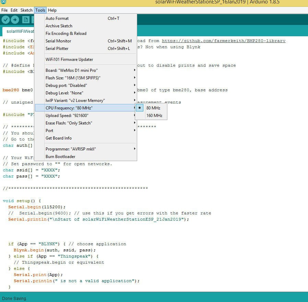Image resolution: width=308 pixels, height=302 pixels.
Task: Click the if (App == "BLYNK") line
Action: pyautogui.click(x=67, y=244)
